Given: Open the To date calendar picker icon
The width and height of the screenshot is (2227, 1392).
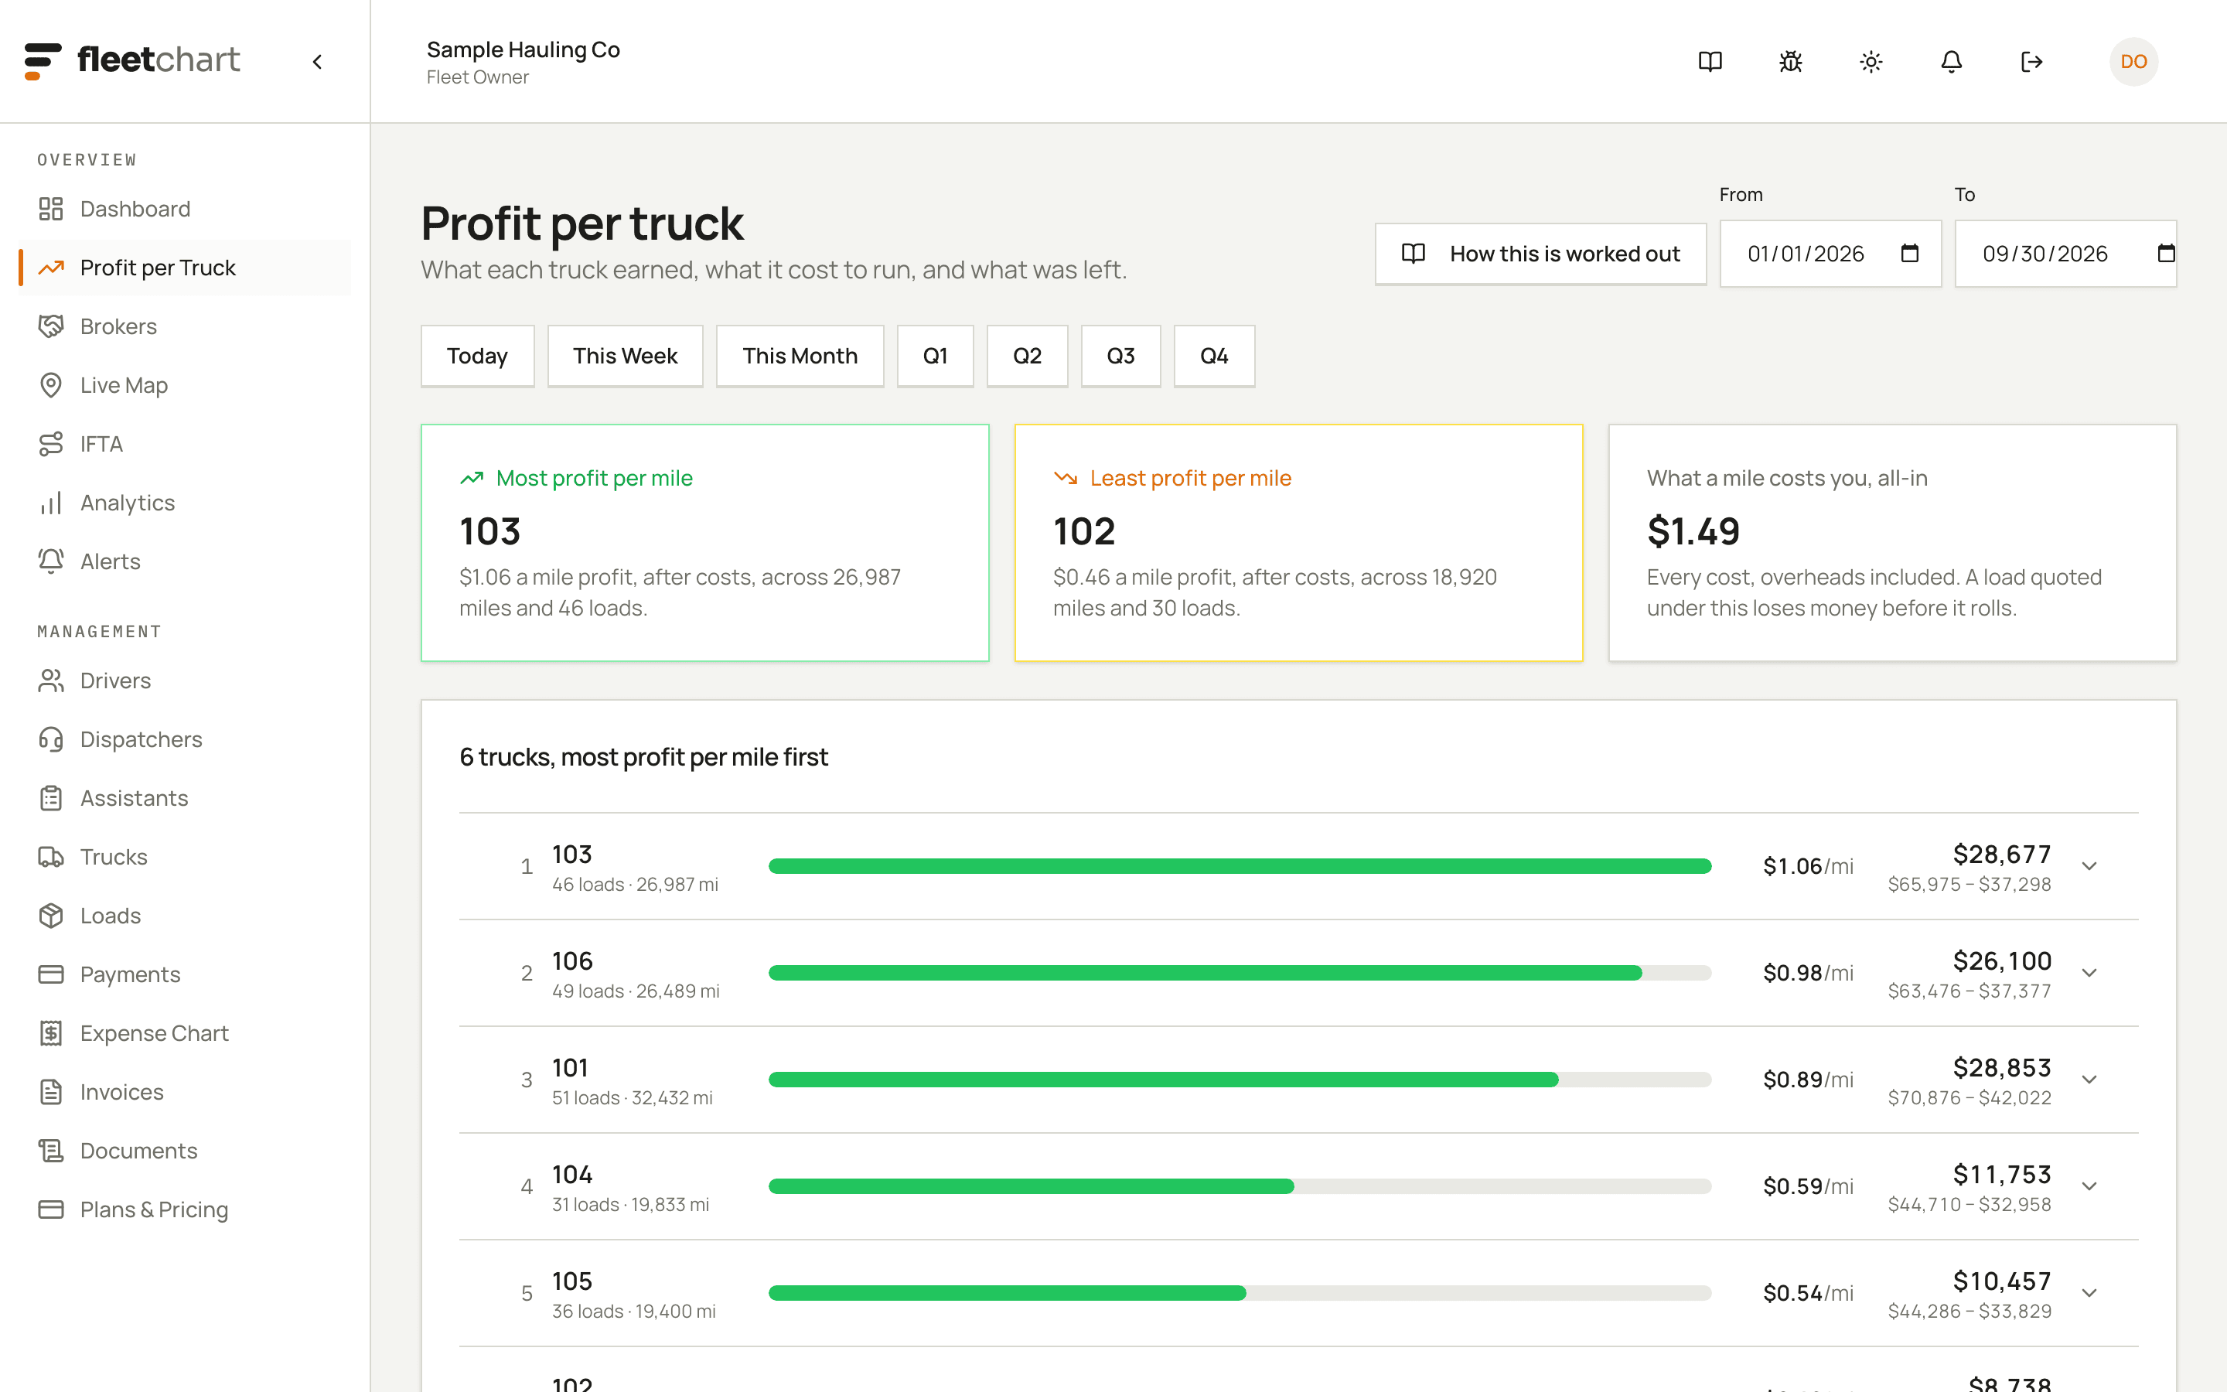Looking at the screenshot, I should [2166, 253].
